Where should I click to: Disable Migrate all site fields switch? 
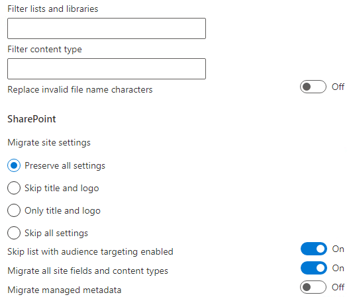pyautogui.click(x=314, y=268)
